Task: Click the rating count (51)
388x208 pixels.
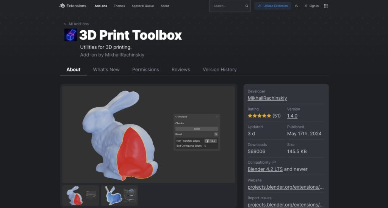Action: pyautogui.click(x=276, y=116)
